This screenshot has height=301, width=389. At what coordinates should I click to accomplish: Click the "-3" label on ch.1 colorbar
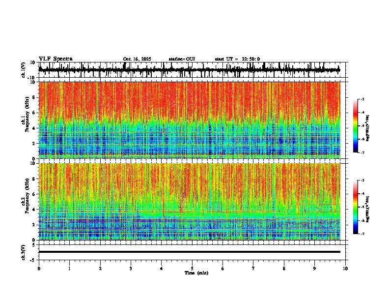coord(362,99)
